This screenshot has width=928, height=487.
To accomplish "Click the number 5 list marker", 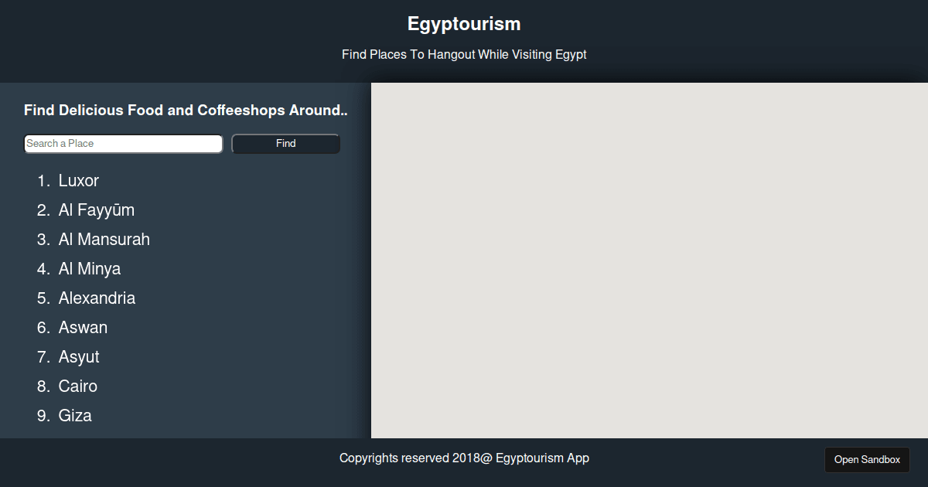I will tap(43, 298).
